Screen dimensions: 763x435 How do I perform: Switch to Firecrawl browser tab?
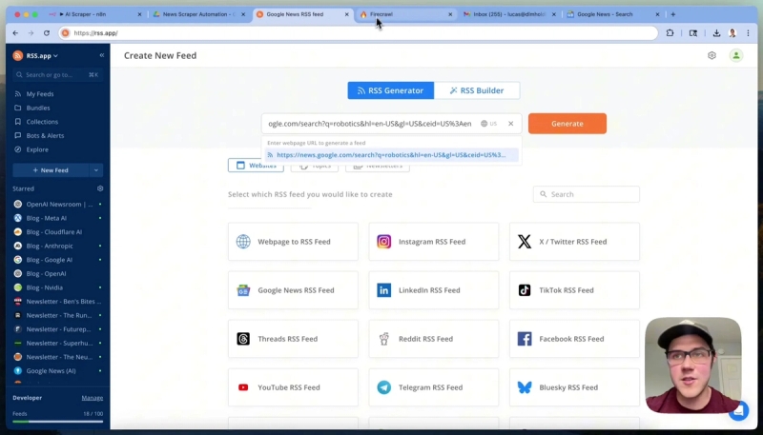coord(406,14)
